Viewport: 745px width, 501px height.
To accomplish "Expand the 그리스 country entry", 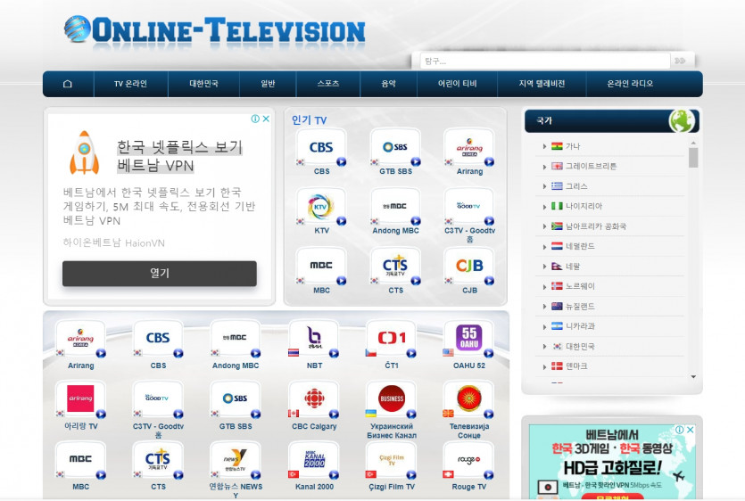I will pyautogui.click(x=544, y=186).
